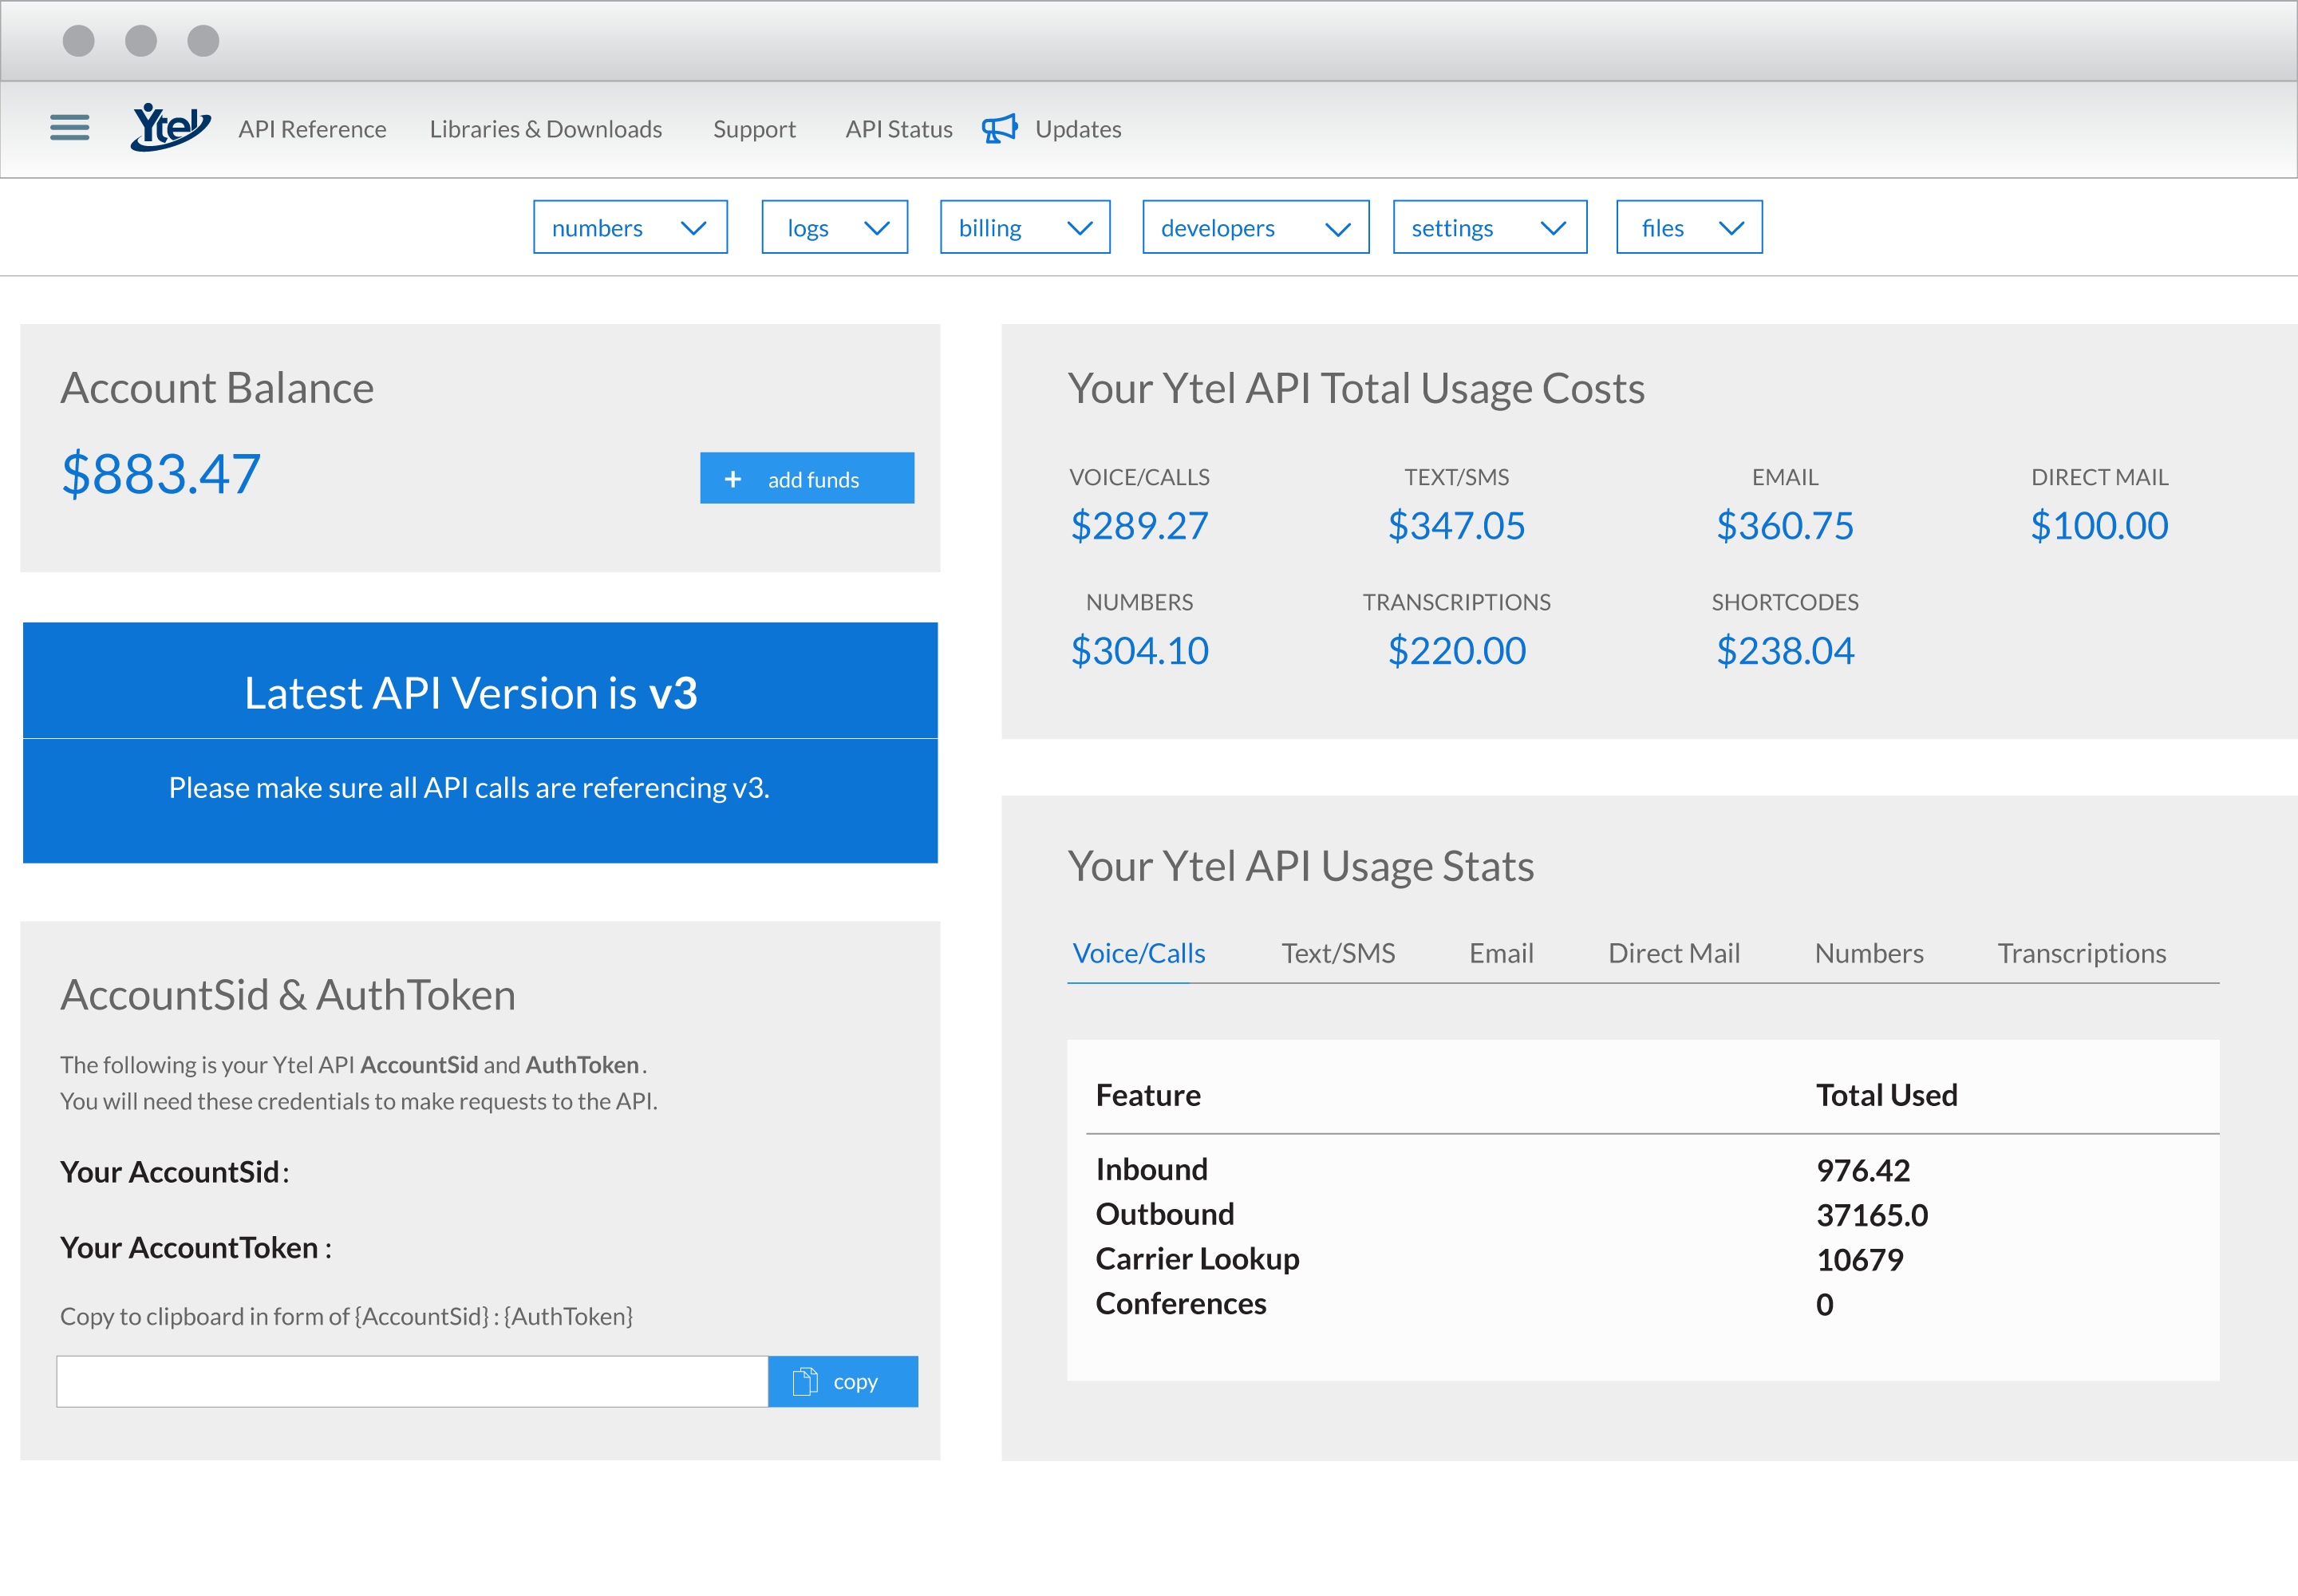The height and width of the screenshot is (1596, 2298).
Task: Open the numbers dropdown chevron
Action: coord(694,228)
